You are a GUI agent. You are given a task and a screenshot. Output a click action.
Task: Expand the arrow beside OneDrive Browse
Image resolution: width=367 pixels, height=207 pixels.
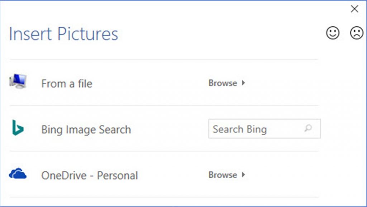point(243,175)
